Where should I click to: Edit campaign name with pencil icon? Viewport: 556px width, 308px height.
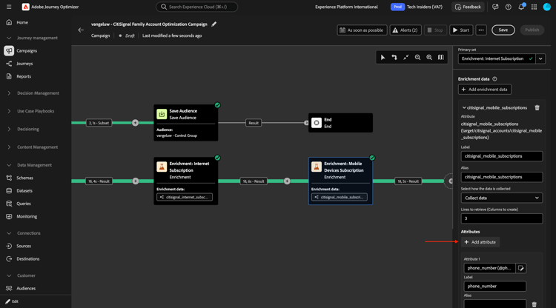[x=214, y=24]
